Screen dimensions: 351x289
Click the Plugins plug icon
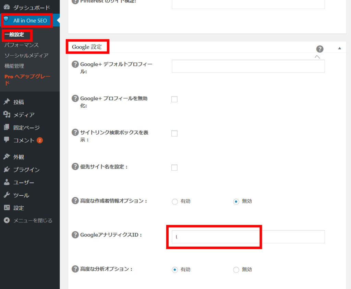click(7, 169)
